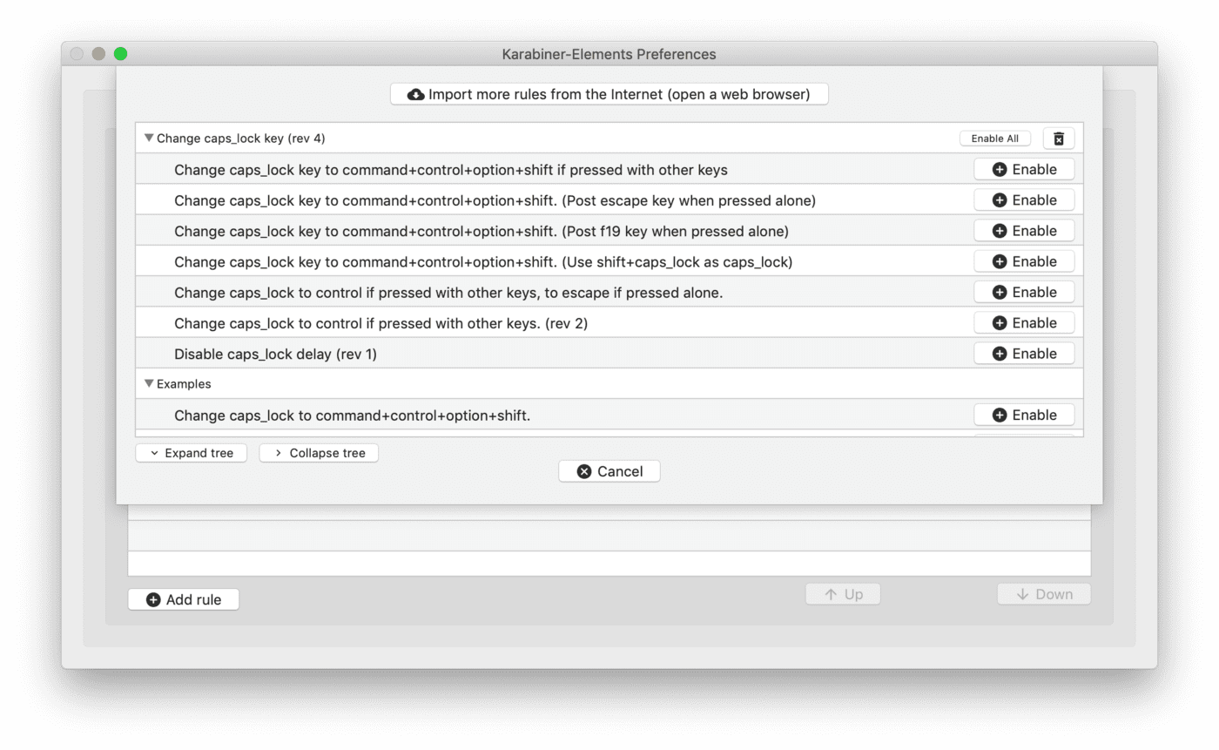
Task: Click the green zoom window button
Action: pyautogui.click(x=121, y=54)
